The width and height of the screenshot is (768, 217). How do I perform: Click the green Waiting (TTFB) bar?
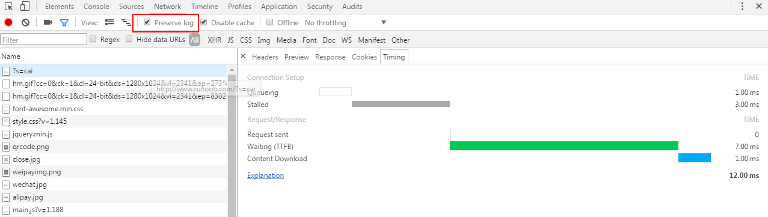pyautogui.click(x=564, y=146)
